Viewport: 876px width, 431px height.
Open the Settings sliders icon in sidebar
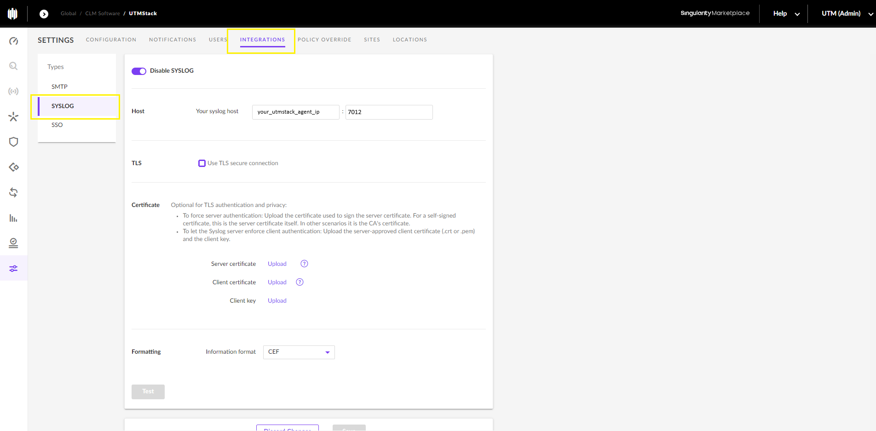[14, 268]
